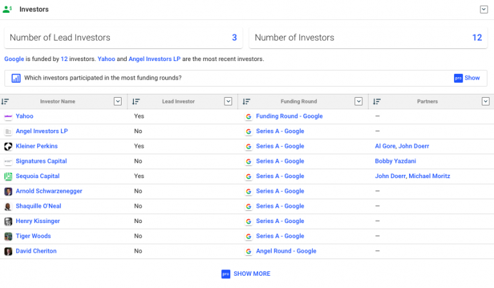Show which investors participated most
The width and height of the screenshot is (494, 288).
coord(467,78)
